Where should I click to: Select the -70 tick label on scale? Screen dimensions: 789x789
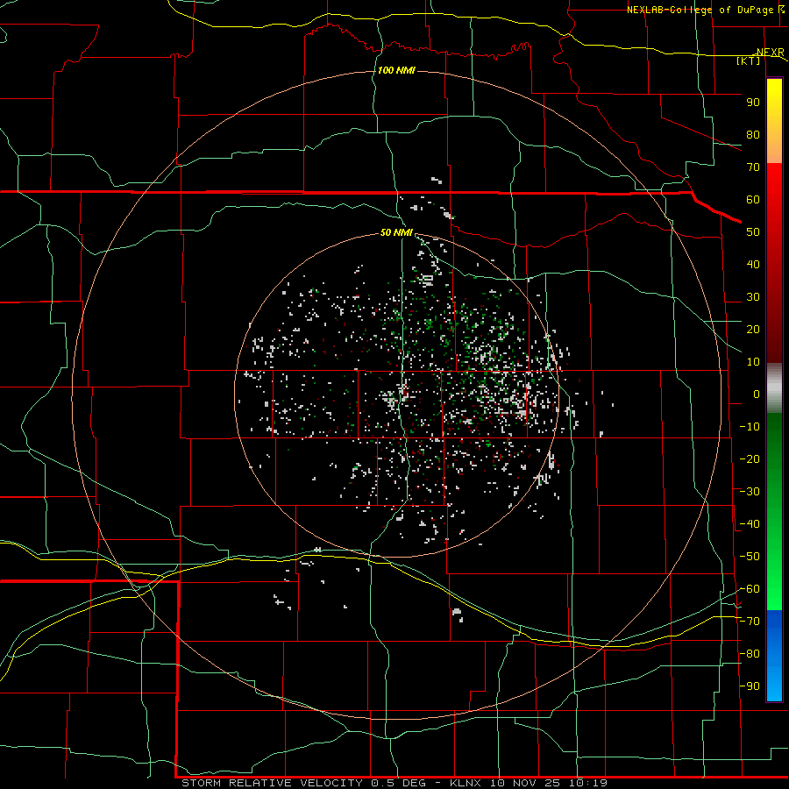point(750,622)
